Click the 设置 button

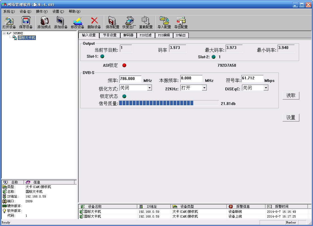291,118
